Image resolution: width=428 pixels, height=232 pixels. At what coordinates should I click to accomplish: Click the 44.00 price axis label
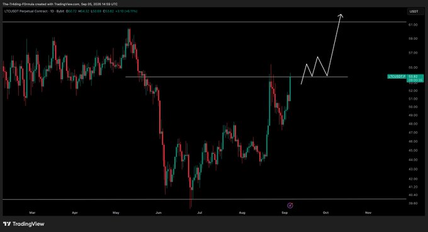413,159
